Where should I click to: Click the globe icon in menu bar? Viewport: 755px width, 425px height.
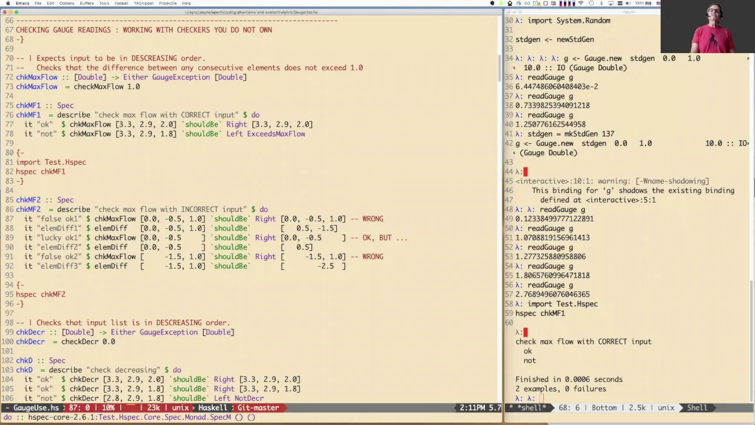(x=518, y=3)
